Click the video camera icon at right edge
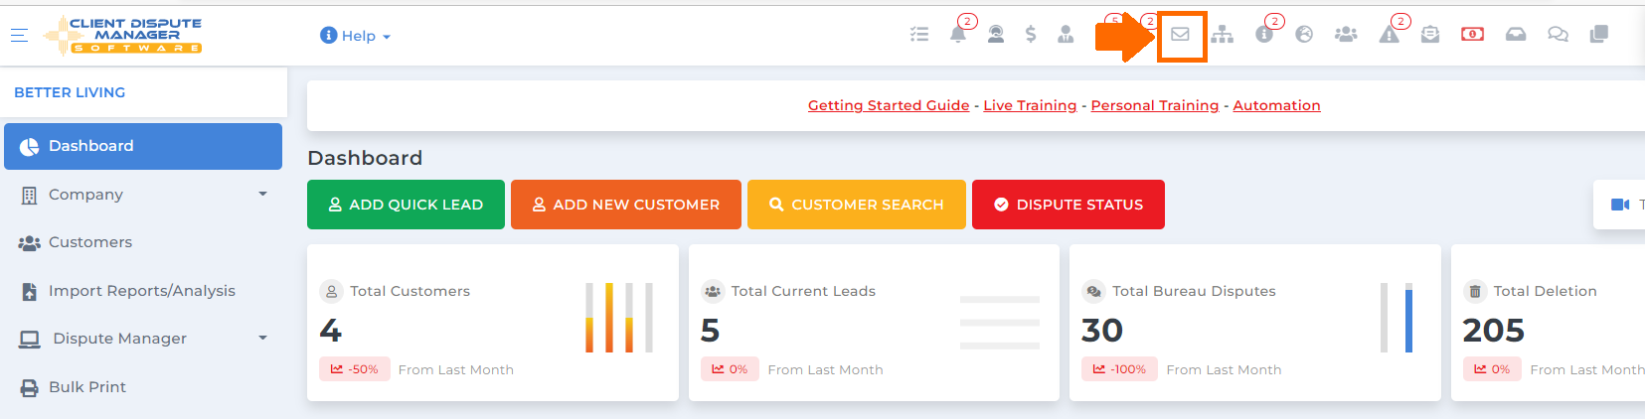Viewport: 1645px width, 419px height. [x=1620, y=205]
